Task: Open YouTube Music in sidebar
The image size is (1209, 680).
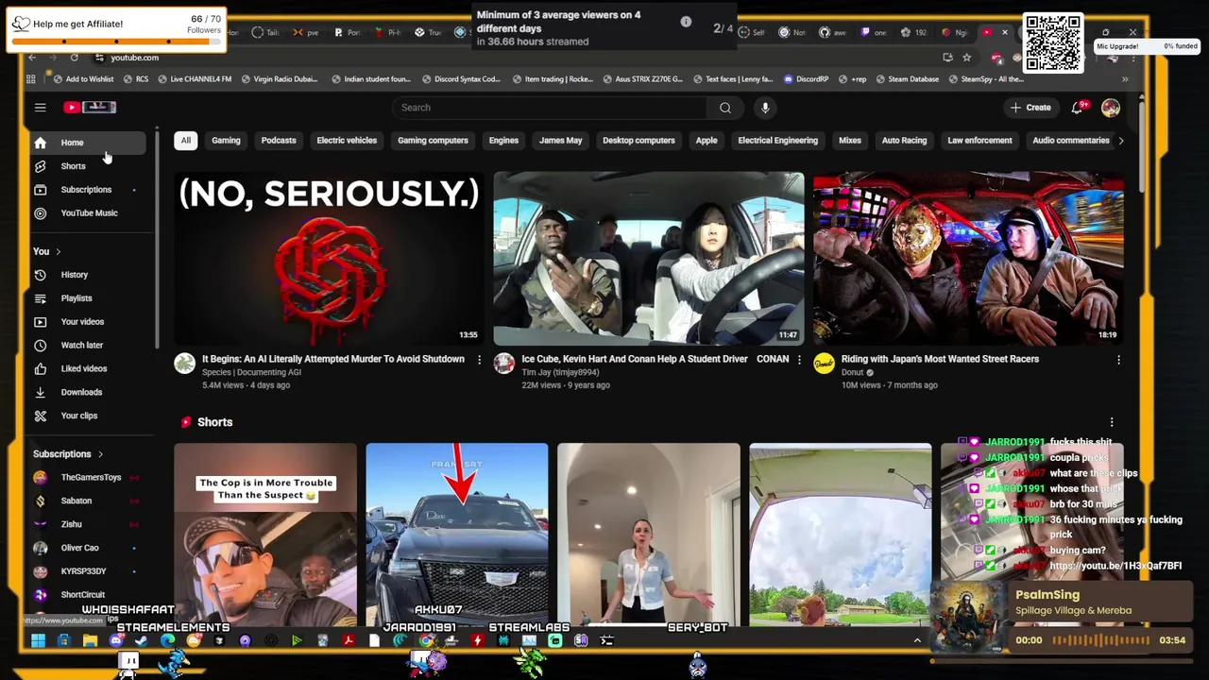Action: point(87,213)
